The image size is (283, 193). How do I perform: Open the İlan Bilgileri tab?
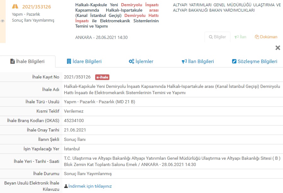coord(198,62)
